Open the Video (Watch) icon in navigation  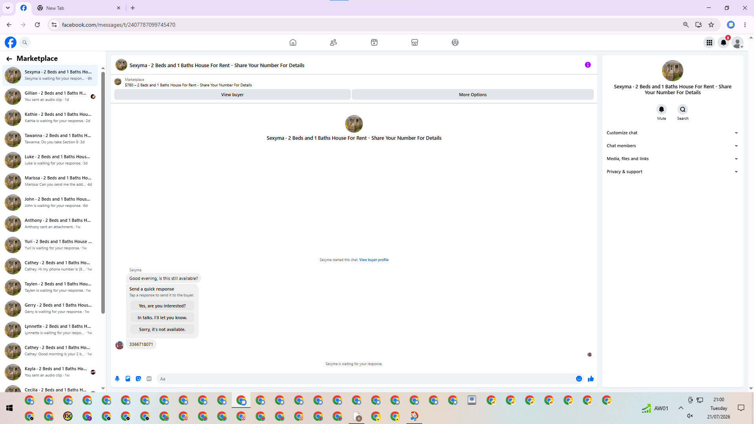click(x=374, y=42)
